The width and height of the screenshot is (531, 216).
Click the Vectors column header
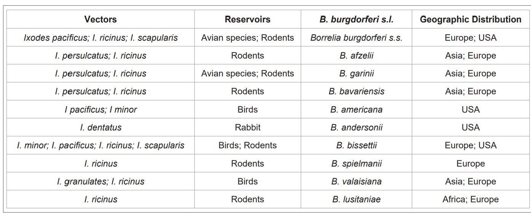pos(100,19)
